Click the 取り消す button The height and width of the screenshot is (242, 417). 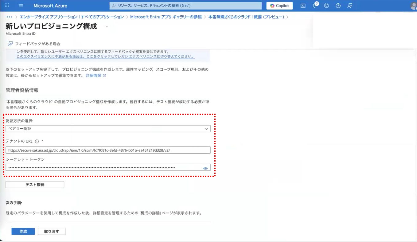point(52,231)
